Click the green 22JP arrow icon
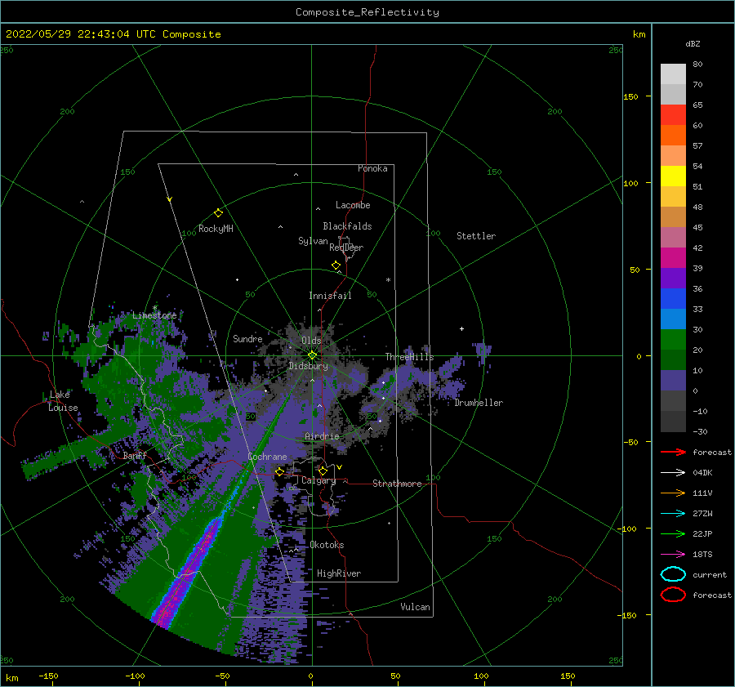Image resolution: width=735 pixels, height=687 pixels. coord(673,533)
